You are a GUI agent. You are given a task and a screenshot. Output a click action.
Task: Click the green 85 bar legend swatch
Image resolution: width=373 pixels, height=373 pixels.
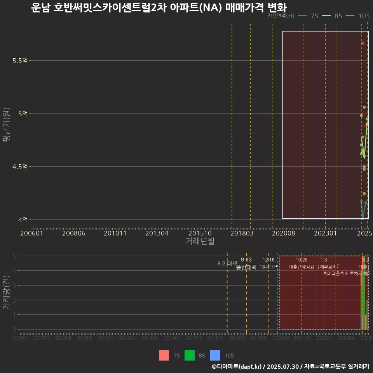(x=190, y=356)
